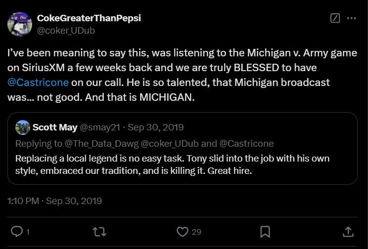Open the share tweet icon

tap(348, 231)
